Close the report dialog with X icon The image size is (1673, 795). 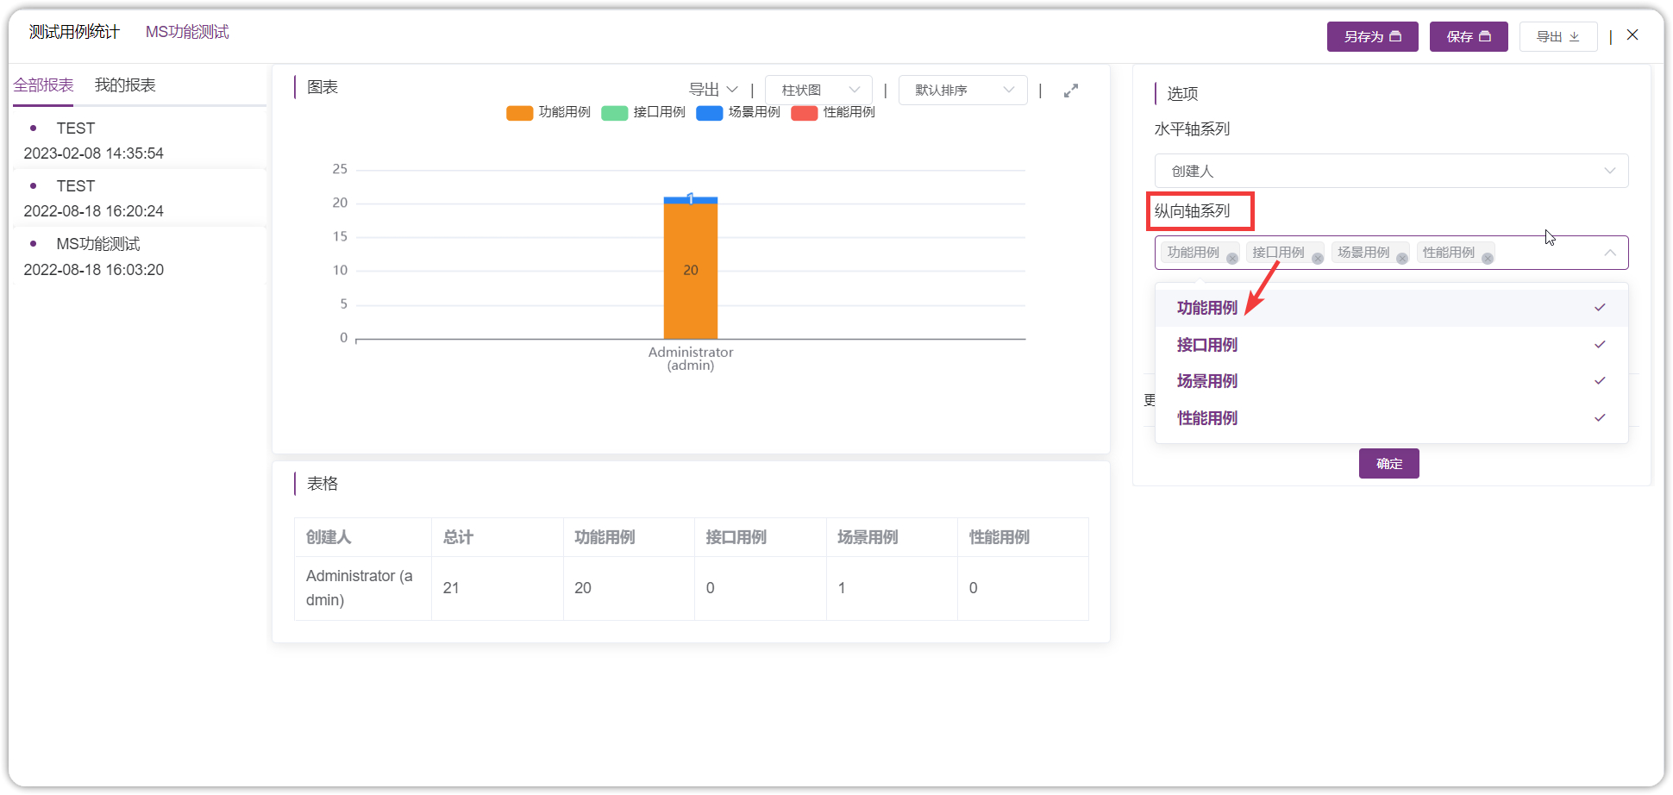(x=1632, y=35)
